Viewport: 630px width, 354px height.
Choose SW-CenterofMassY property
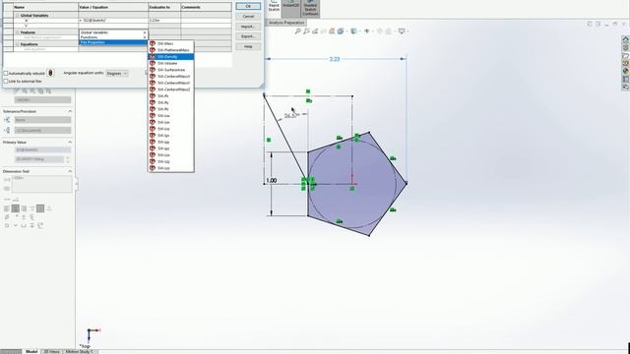point(171,83)
